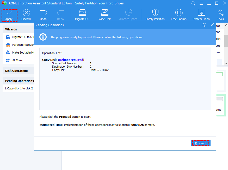This screenshot has width=228, height=170.
Task: Open the Tools wrench menu
Action: 220,13
